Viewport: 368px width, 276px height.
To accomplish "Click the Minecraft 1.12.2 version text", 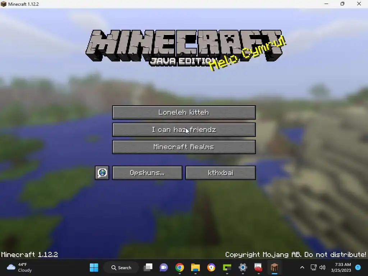I will 29,255.
